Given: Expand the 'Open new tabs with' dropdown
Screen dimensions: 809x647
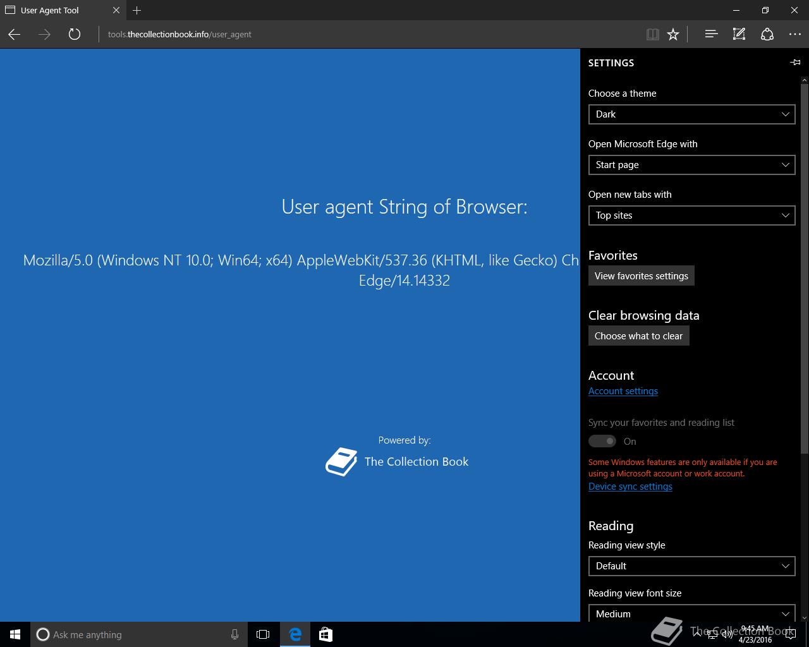Looking at the screenshot, I should [x=691, y=215].
